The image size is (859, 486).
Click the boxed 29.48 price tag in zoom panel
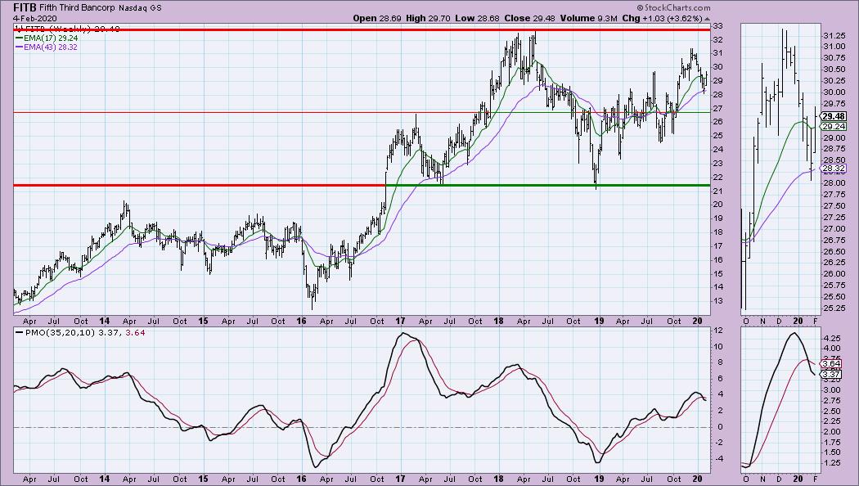click(x=834, y=116)
